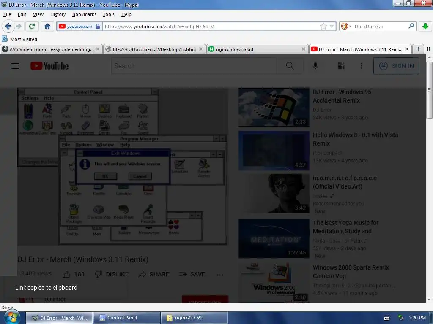Open the home page icon
This screenshot has height=324, width=433.
(x=47, y=26)
